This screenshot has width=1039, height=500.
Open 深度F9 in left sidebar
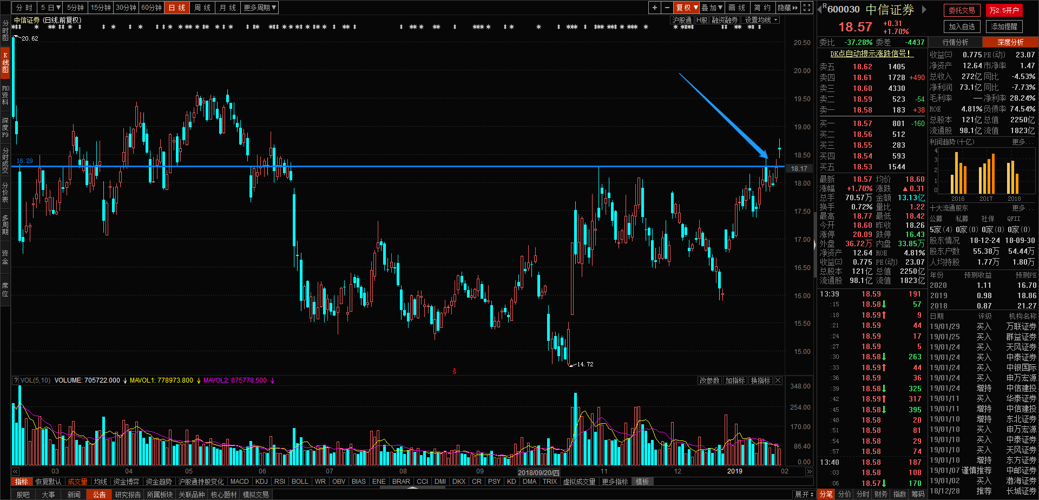[x=5, y=127]
